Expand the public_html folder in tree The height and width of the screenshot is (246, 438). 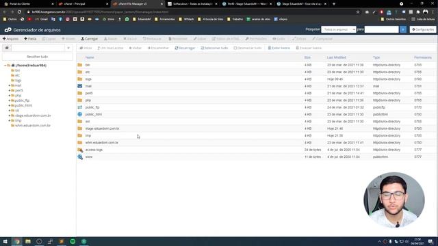pos(10,105)
